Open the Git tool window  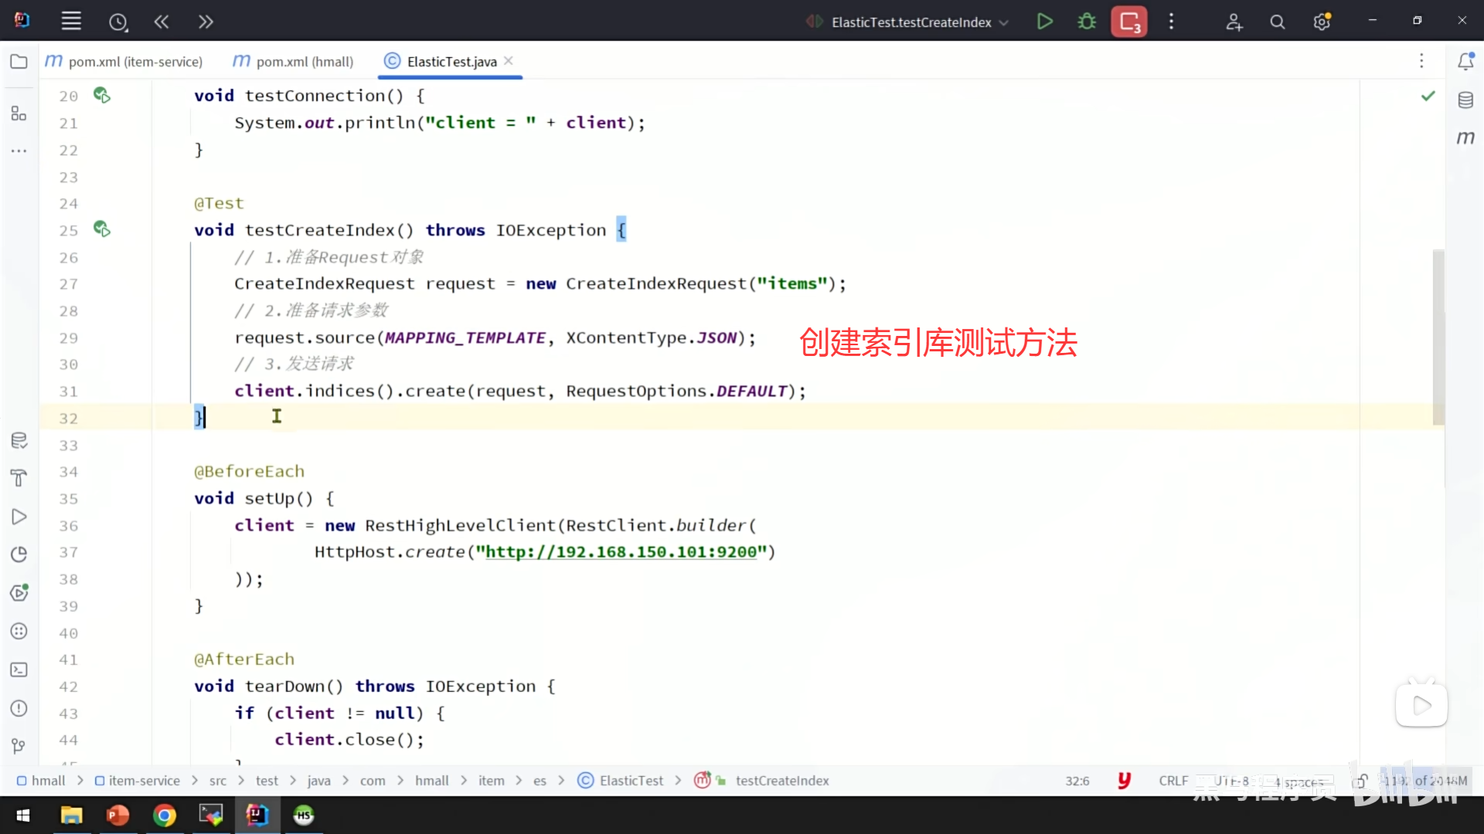[x=19, y=746]
